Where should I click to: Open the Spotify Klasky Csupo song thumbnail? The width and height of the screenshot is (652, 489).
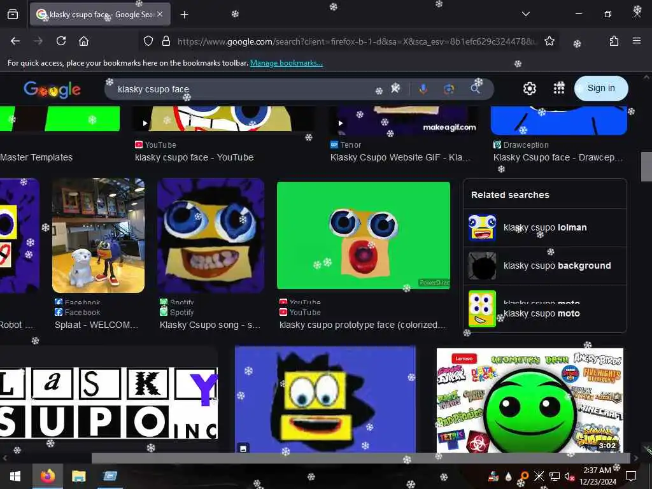pyautogui.click(x=210, y=236)
